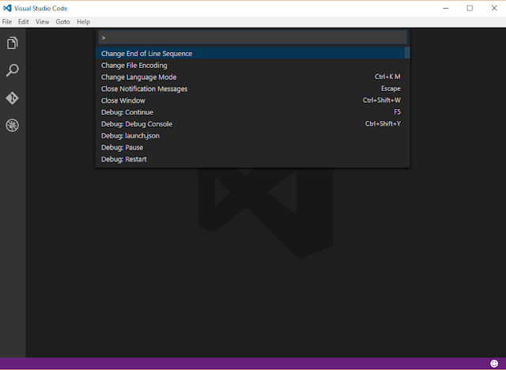
Task: Open the Git source control icon
Action: 13,98
